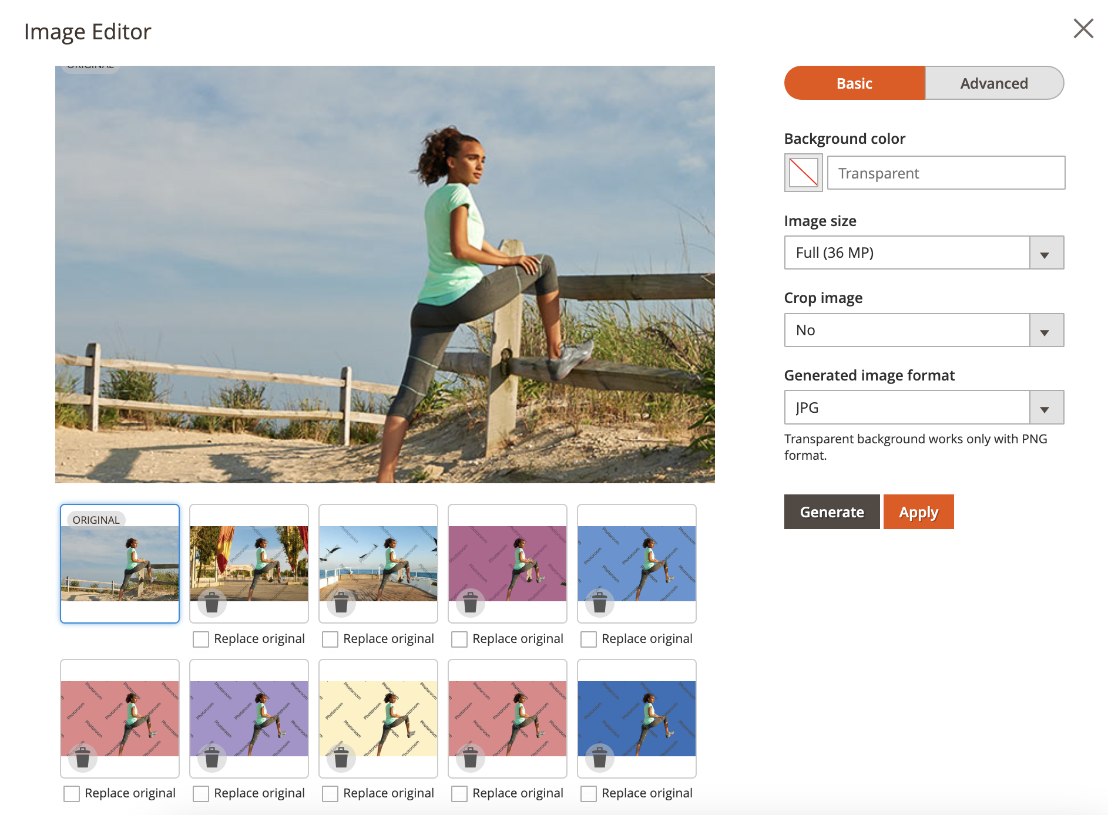
Task: Delete the dark blue background variant
Action: (x=600, y=758)
